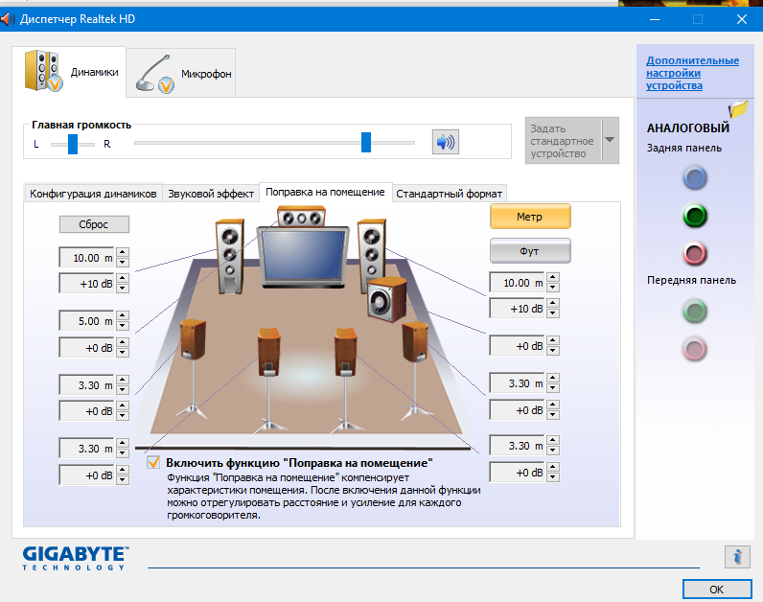This screenshot has height=602, width=763.
Task: Click the blue rear panel jack
Action: [x=694, y=177]
